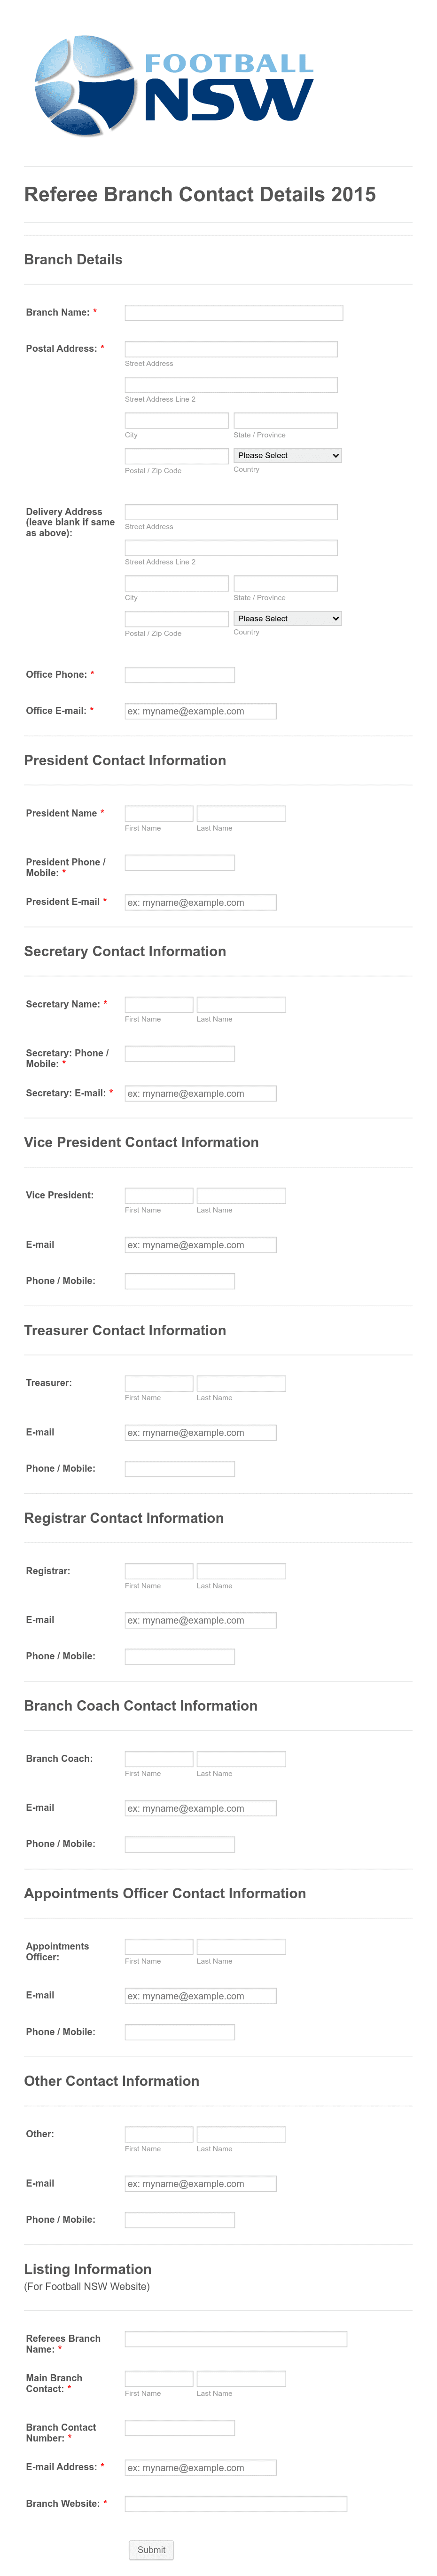Click the Secretary Phone / Mobile field
Image resolution: width=437 pixels, height=2576 pixels.
coord(178,1053)
